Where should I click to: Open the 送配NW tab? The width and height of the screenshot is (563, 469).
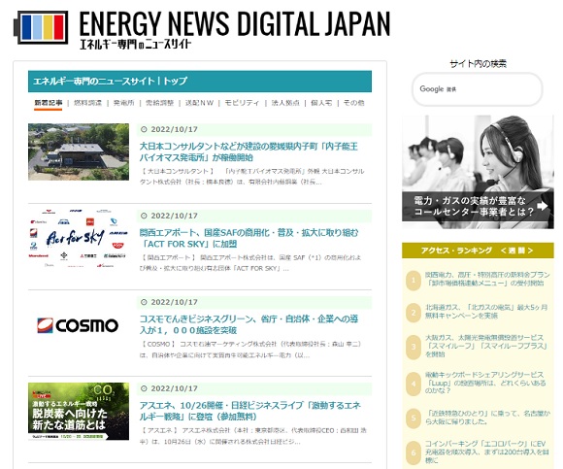click(x=199, y=103)
